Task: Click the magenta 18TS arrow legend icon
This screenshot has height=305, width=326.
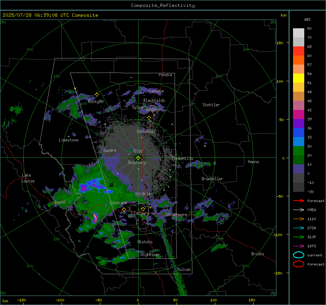Action: click(298, 246)
